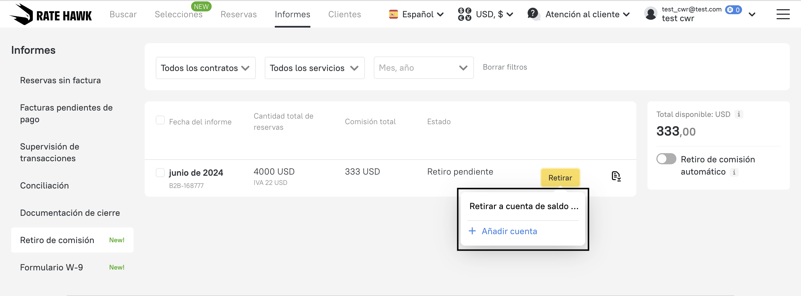Click the Spanish flag icon

tap(393, 14)
